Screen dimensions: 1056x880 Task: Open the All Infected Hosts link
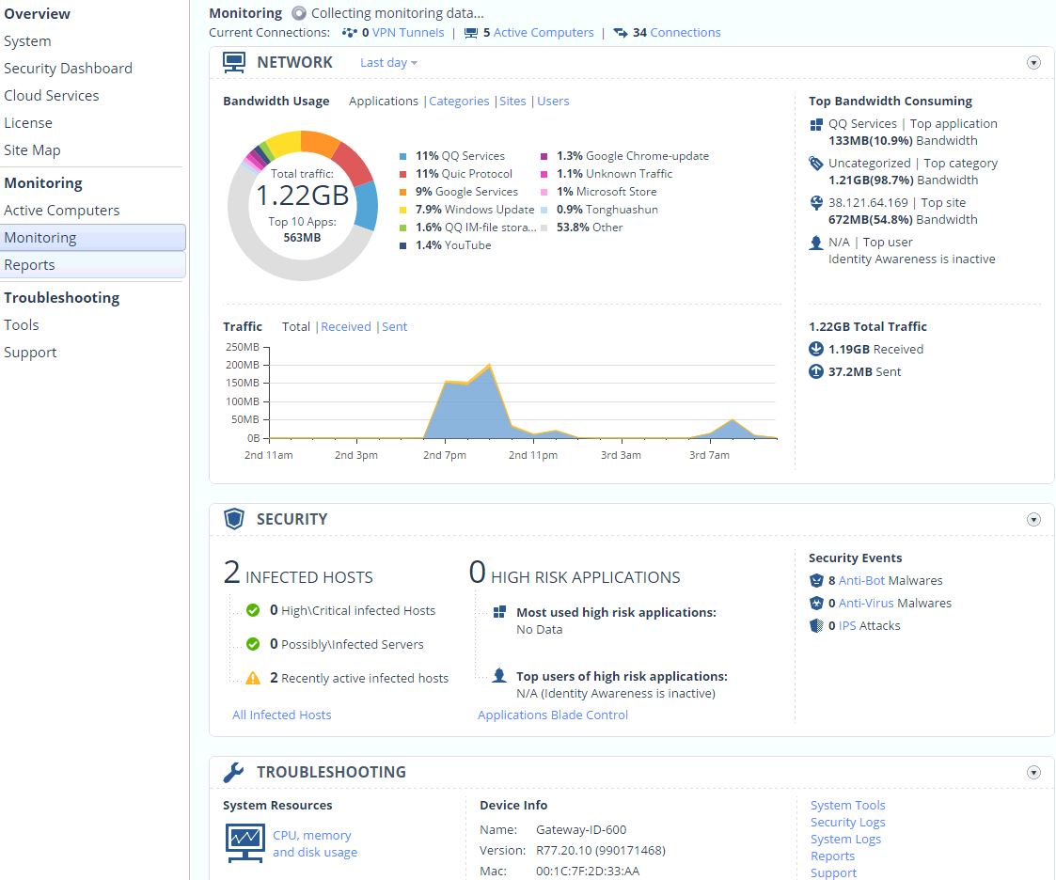(x=281, y=715)
